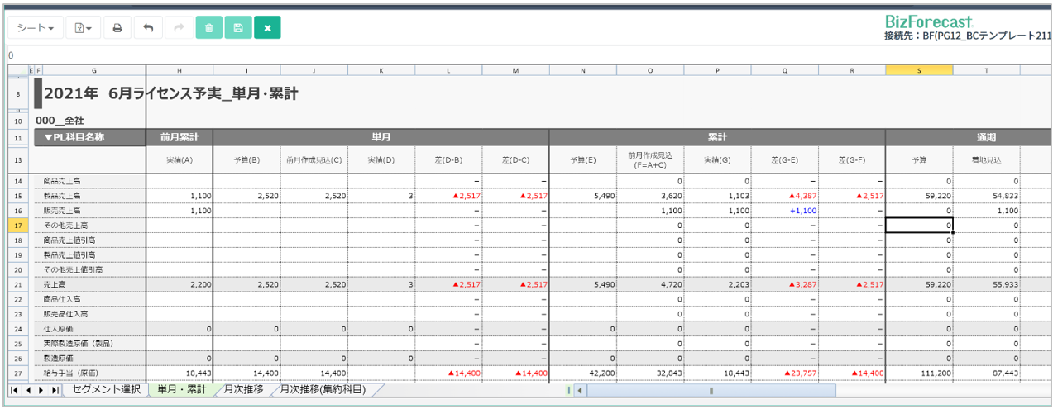This screenshot has height=409, width=1053.
Task: Open the 月次推移(集約科目) sheet tab
Action: pos(323,389)
